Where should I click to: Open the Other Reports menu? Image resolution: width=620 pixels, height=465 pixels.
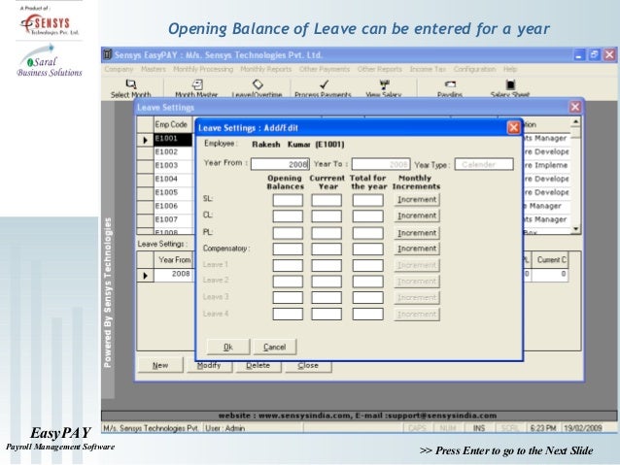(x=380, y=69)
